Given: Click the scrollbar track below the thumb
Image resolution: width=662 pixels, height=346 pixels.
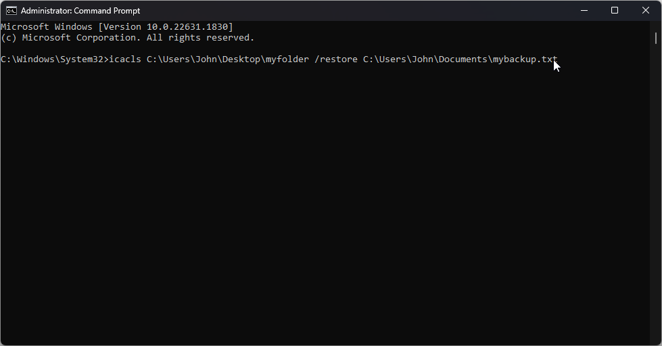Looking at the screenshot, I should [x=656, y=203].
